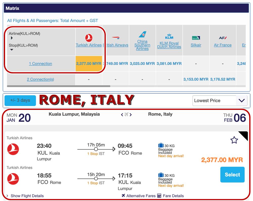Open the Turkish Airlines link in Matrix

coord(89,45)
